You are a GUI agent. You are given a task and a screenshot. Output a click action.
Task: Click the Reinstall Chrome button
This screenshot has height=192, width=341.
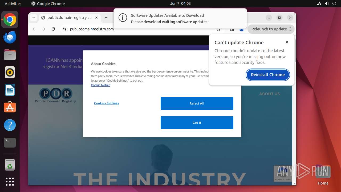tap(268, 75)
